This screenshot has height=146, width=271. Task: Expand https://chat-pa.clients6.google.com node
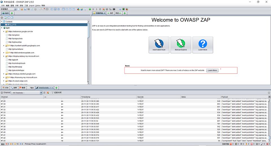(4, 74)
